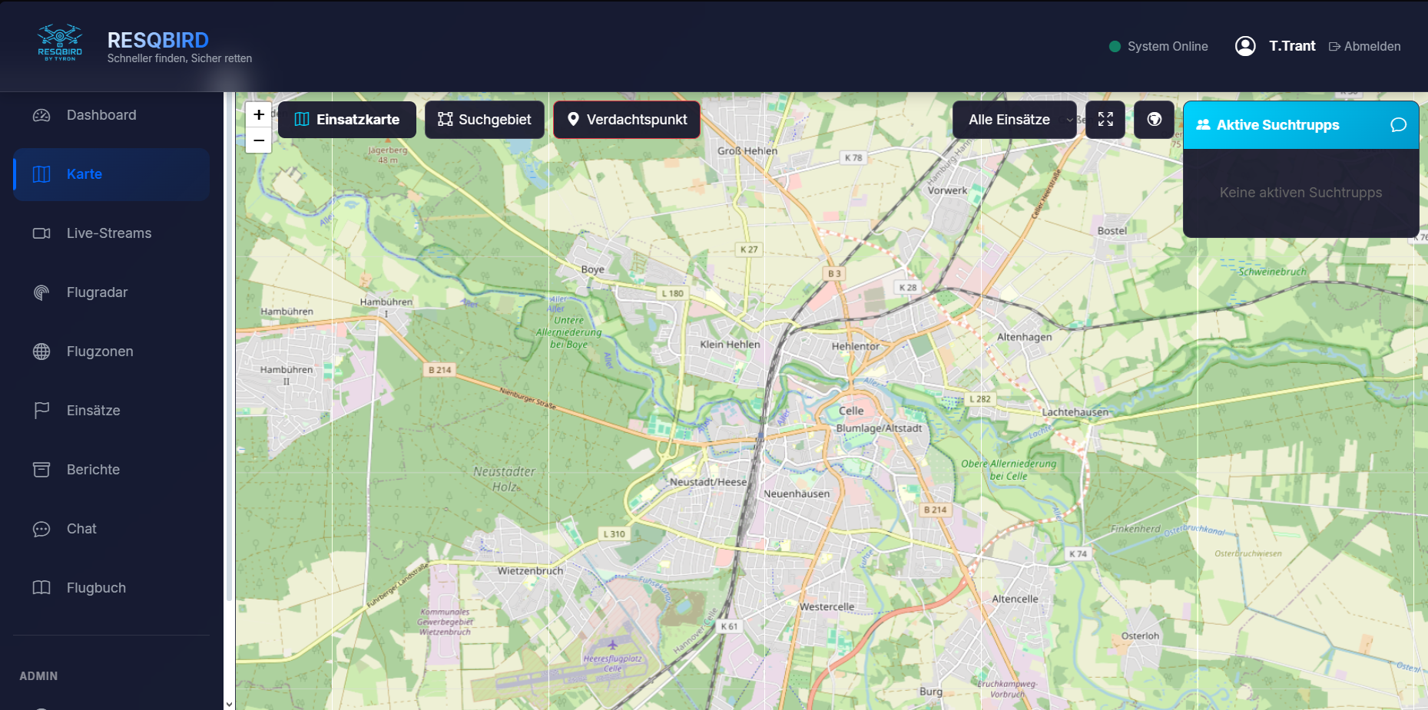Toggle fullscreen map view icon
Viewport: 1428px width, 710px height.
pos(1105,120)
